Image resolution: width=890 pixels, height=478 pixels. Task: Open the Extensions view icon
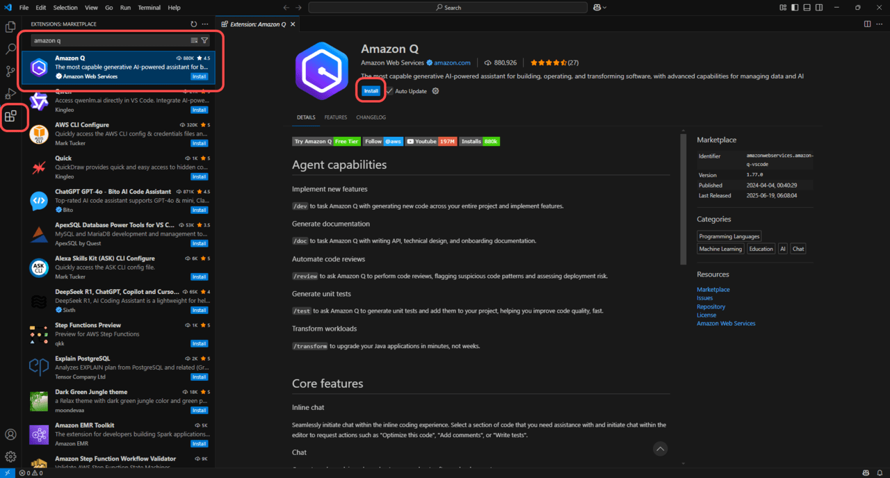click(x=10, y=116)
